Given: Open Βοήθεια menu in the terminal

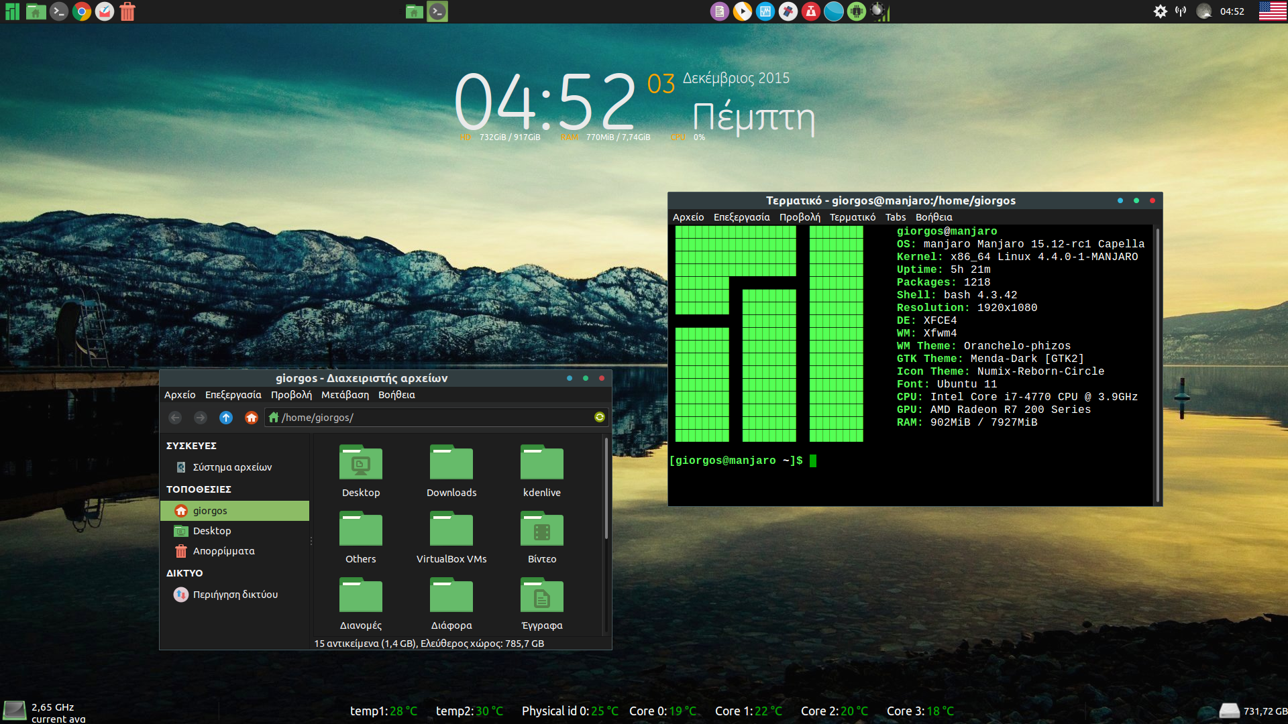Looking at the screenshot, I should tap(934, 217).
